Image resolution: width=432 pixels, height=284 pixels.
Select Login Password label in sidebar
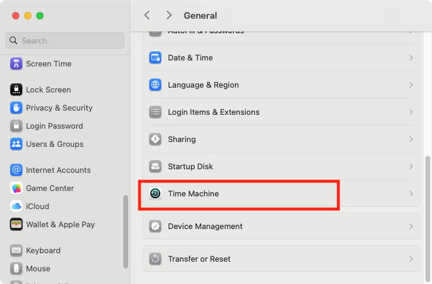(x=54, y=126)
